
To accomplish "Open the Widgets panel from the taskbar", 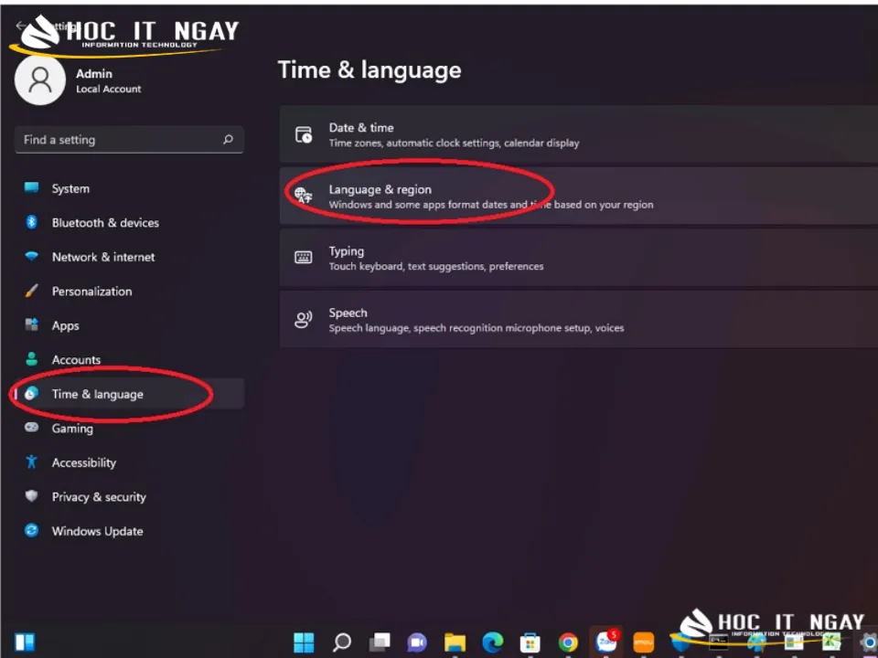I will [25, 642].
